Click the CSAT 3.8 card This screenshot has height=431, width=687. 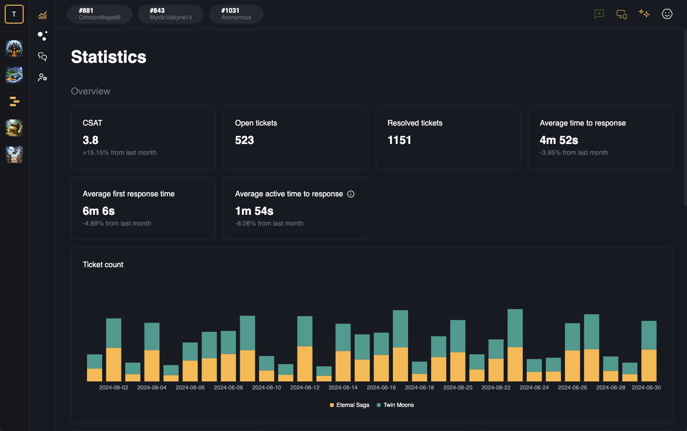coord(143,137)
